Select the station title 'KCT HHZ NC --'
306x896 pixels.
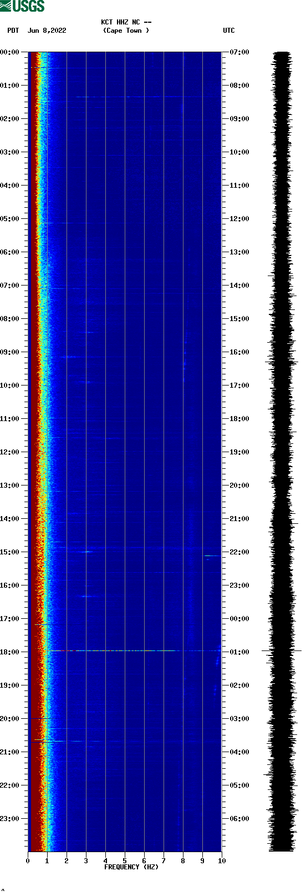coord(126,22)
